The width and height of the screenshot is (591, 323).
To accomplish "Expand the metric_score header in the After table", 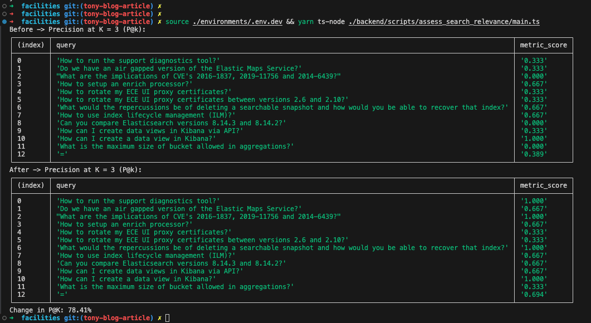I will 543,185.
